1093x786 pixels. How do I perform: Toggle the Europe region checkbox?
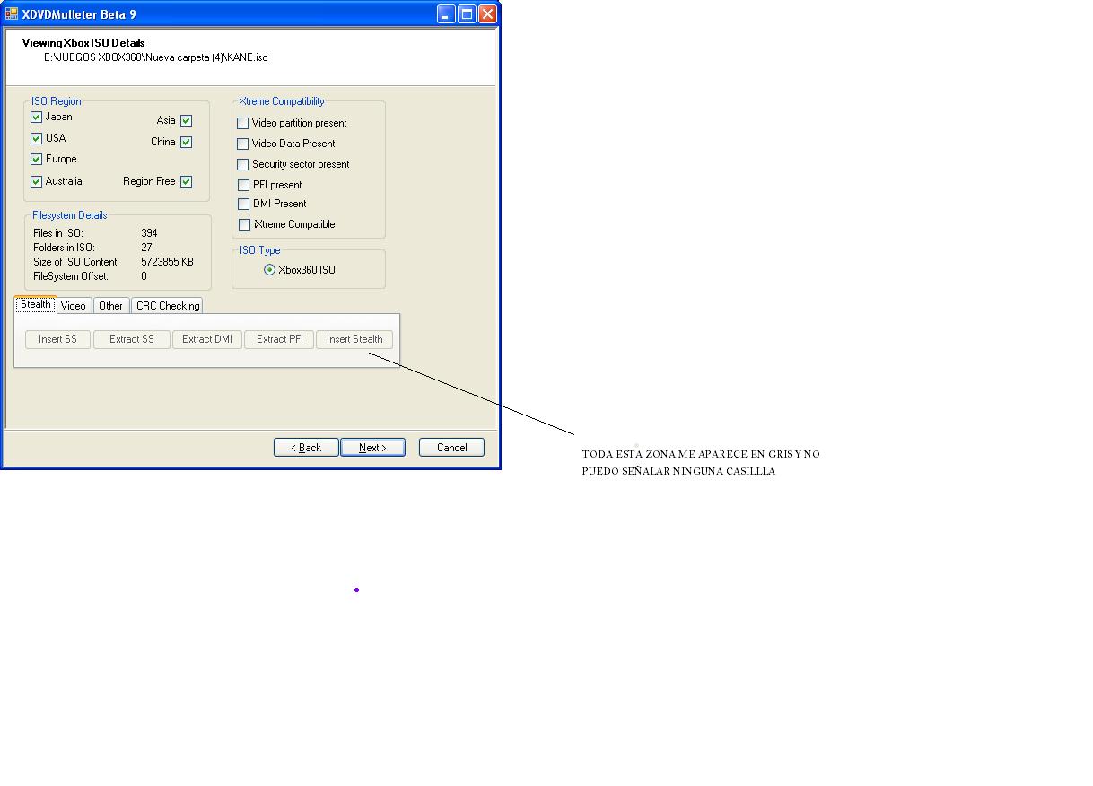pos(37,160)
